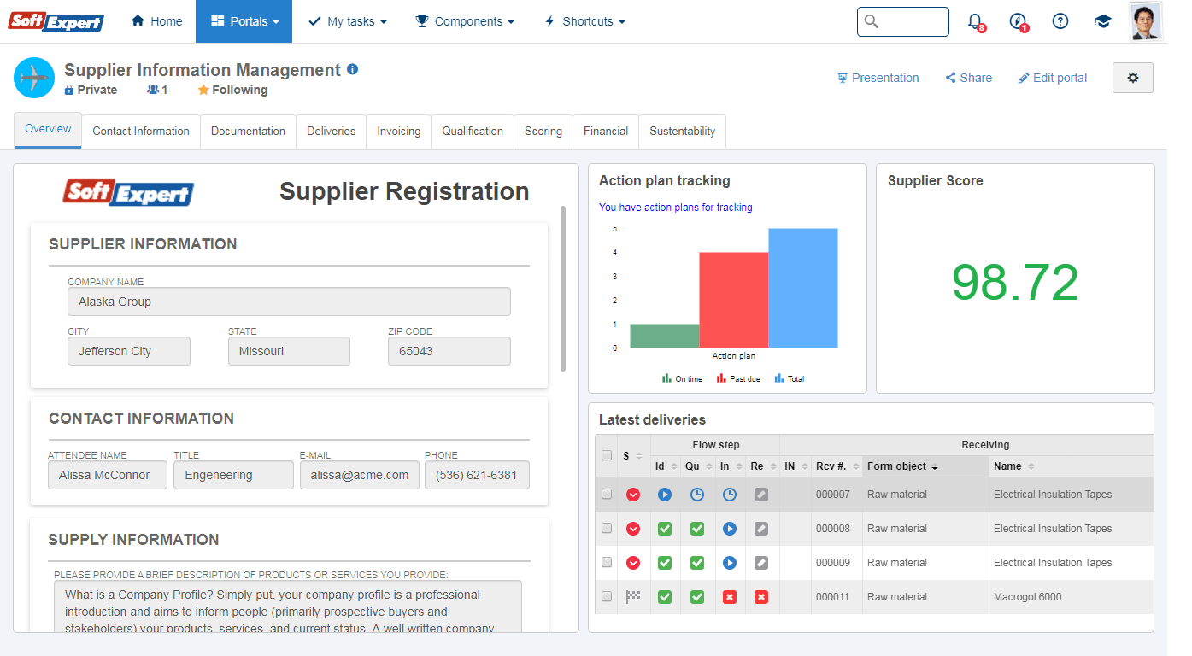Click the blue play icon in row 000008
Viewport: 1192px width, 656px height.
point(729,528)
